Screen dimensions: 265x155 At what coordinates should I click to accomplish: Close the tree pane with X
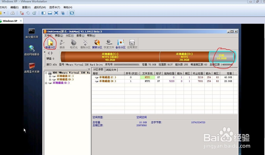[x=89, y=69]
